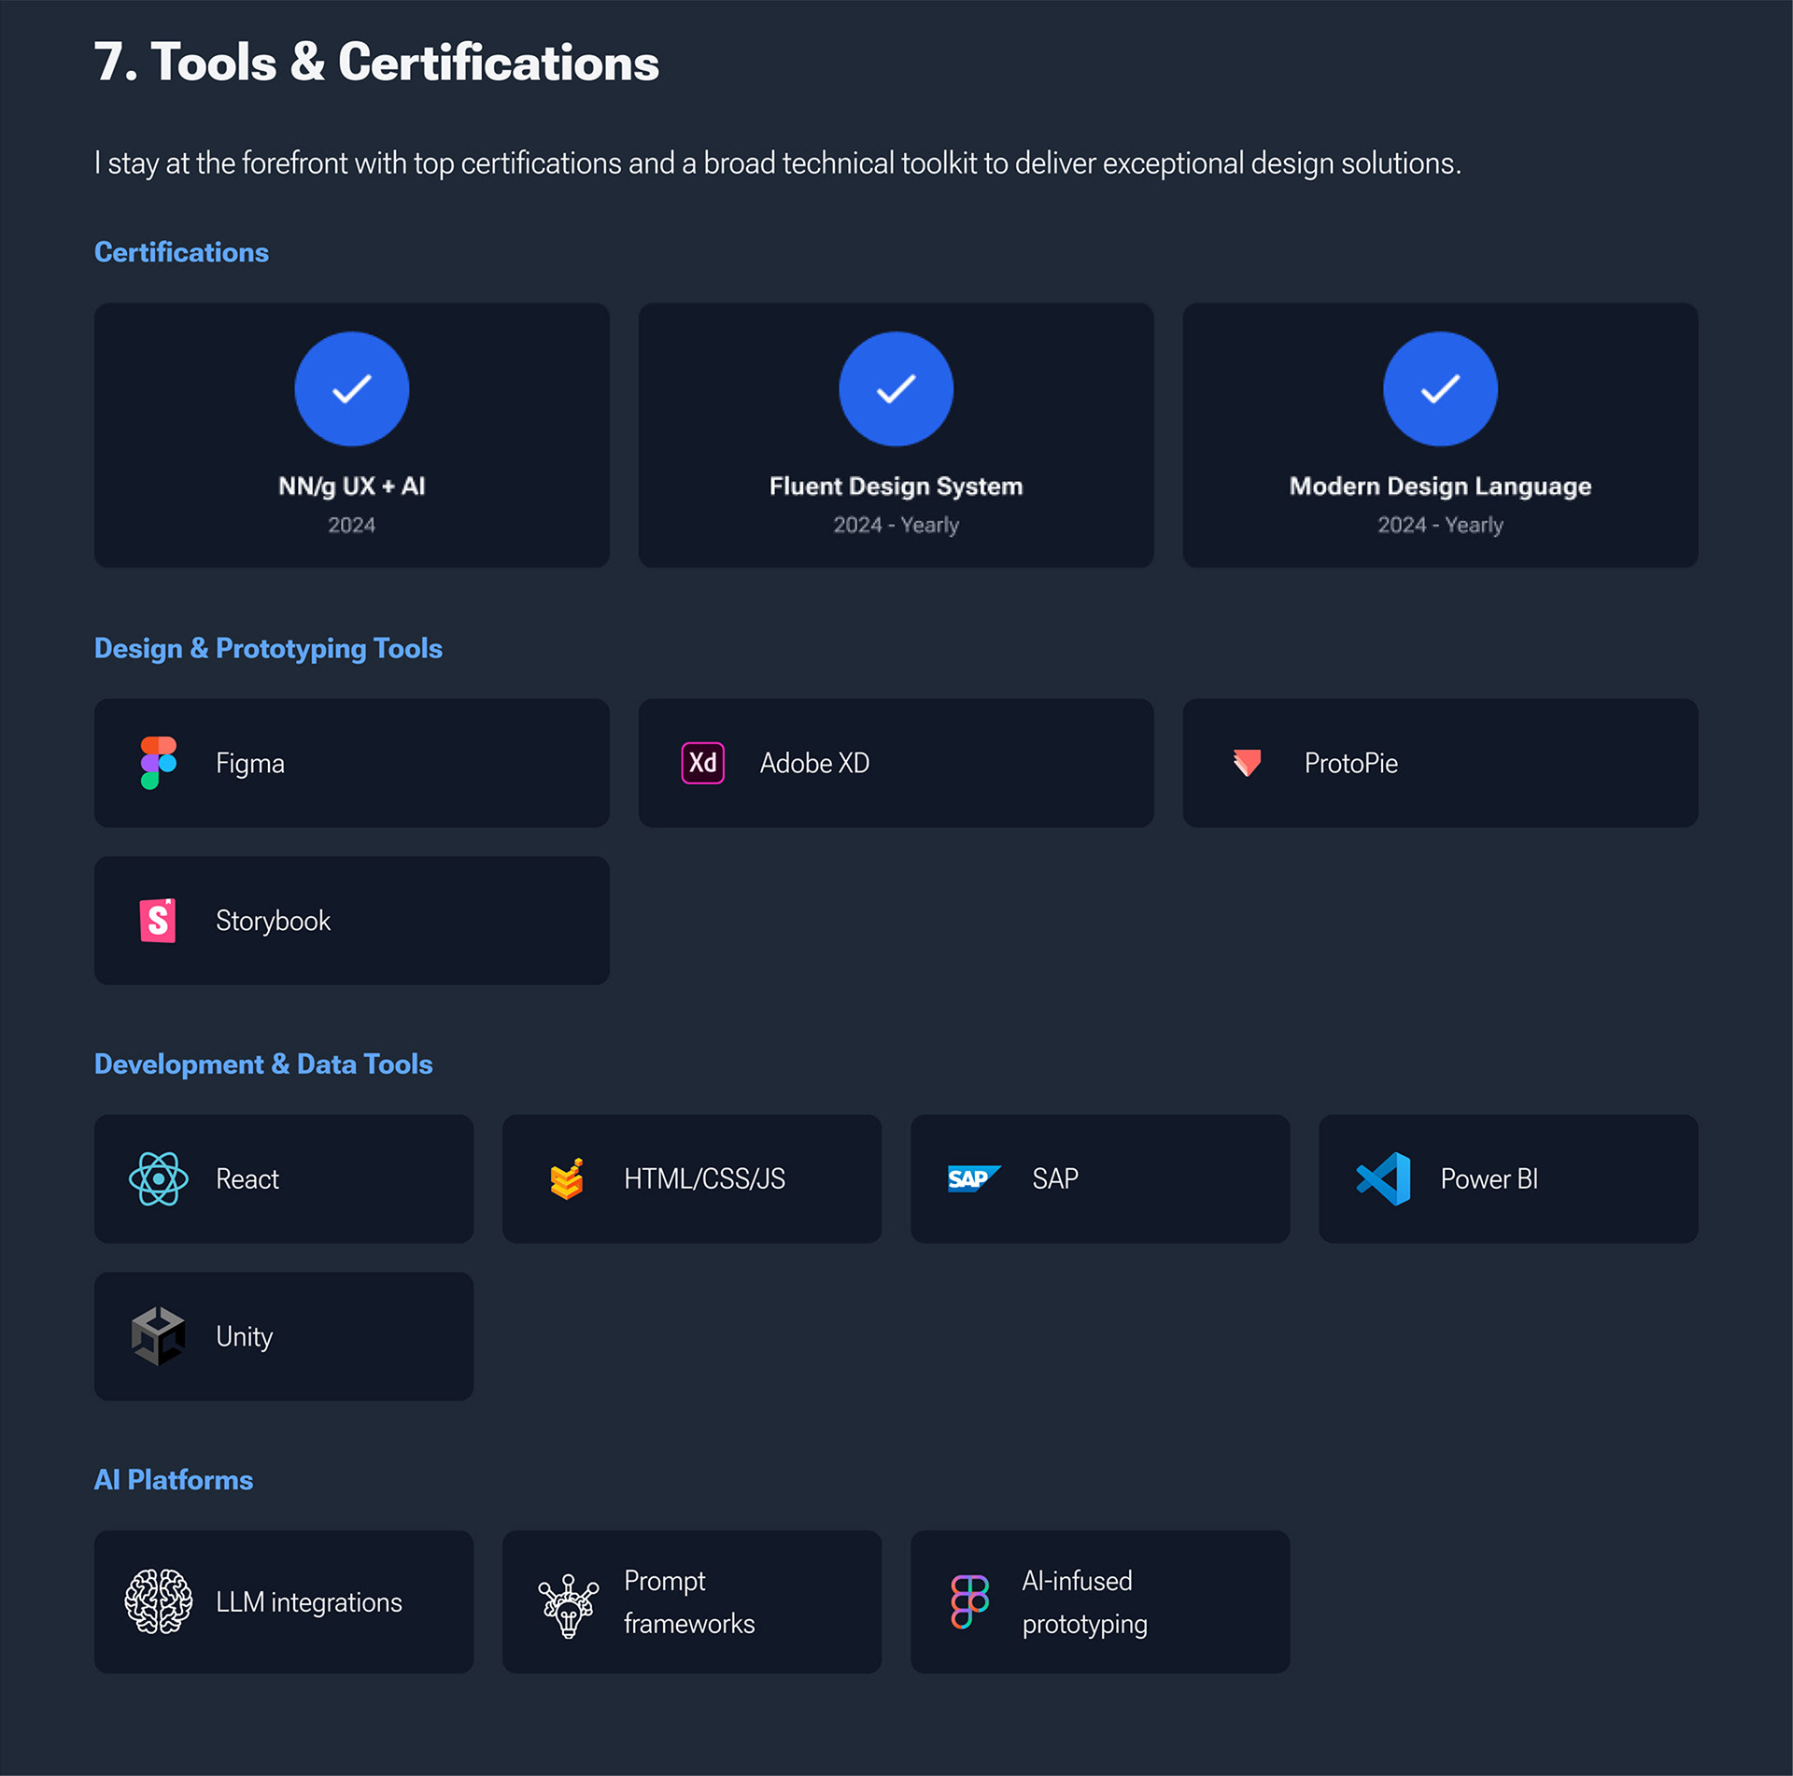Click the Development & Data Tools heading
1793x1776 pixels.
coord(263,1064)
